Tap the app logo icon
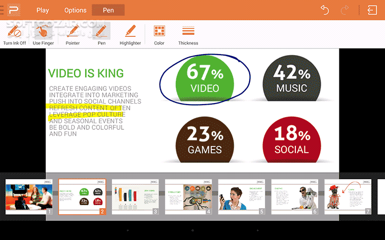Screen dimensions: 385x240 (x=14, y=10)
